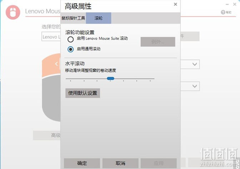The width and height of the screenshot is (240, 169).
Task: Minimize the Lenovo Mouse Suite window
Action: pyautogui.click(x=227, y=4)
